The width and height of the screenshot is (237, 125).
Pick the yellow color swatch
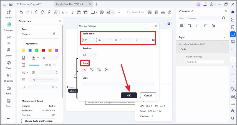click(x=23, y=50)
